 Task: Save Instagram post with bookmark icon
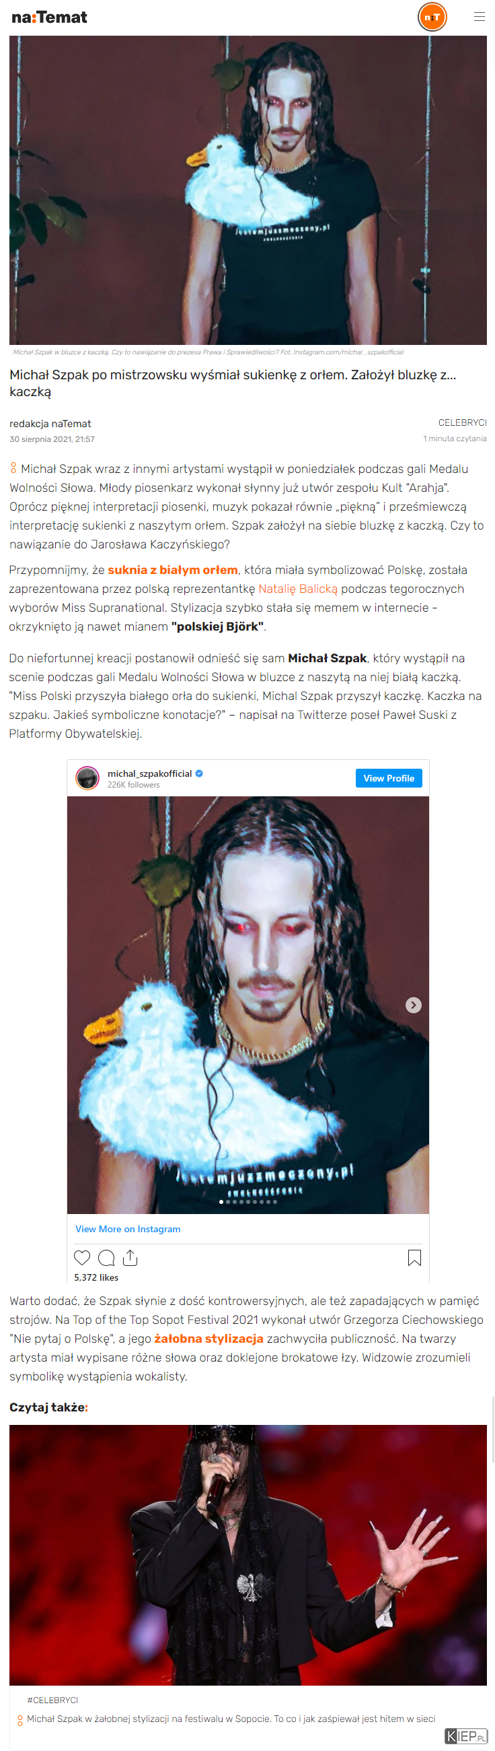[414, 1258]
